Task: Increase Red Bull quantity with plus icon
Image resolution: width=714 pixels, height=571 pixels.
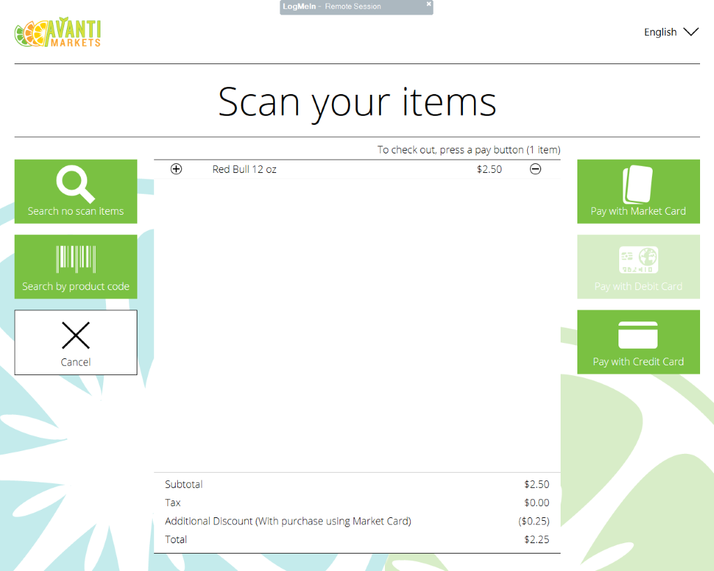Action: click(176, 169)
